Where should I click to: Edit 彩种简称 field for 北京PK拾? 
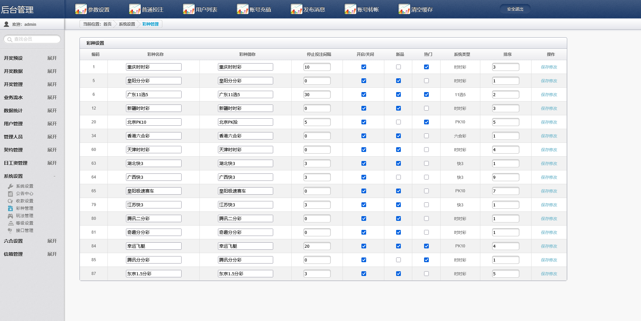[246, 122]
